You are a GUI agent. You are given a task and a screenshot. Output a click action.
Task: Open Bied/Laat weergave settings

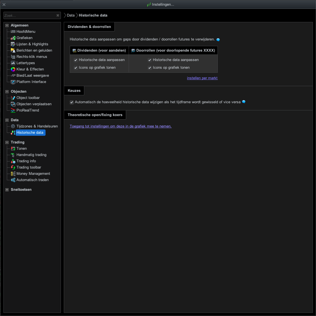pyautogui.click(x=33, y=76)
